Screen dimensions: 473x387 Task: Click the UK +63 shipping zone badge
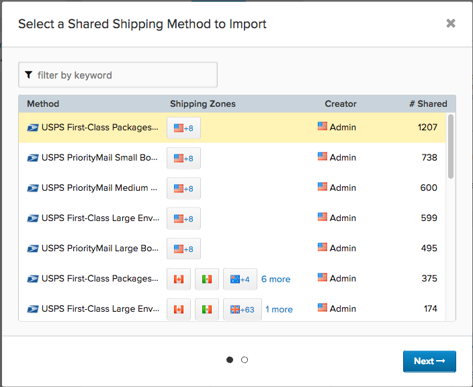(242, 309)
